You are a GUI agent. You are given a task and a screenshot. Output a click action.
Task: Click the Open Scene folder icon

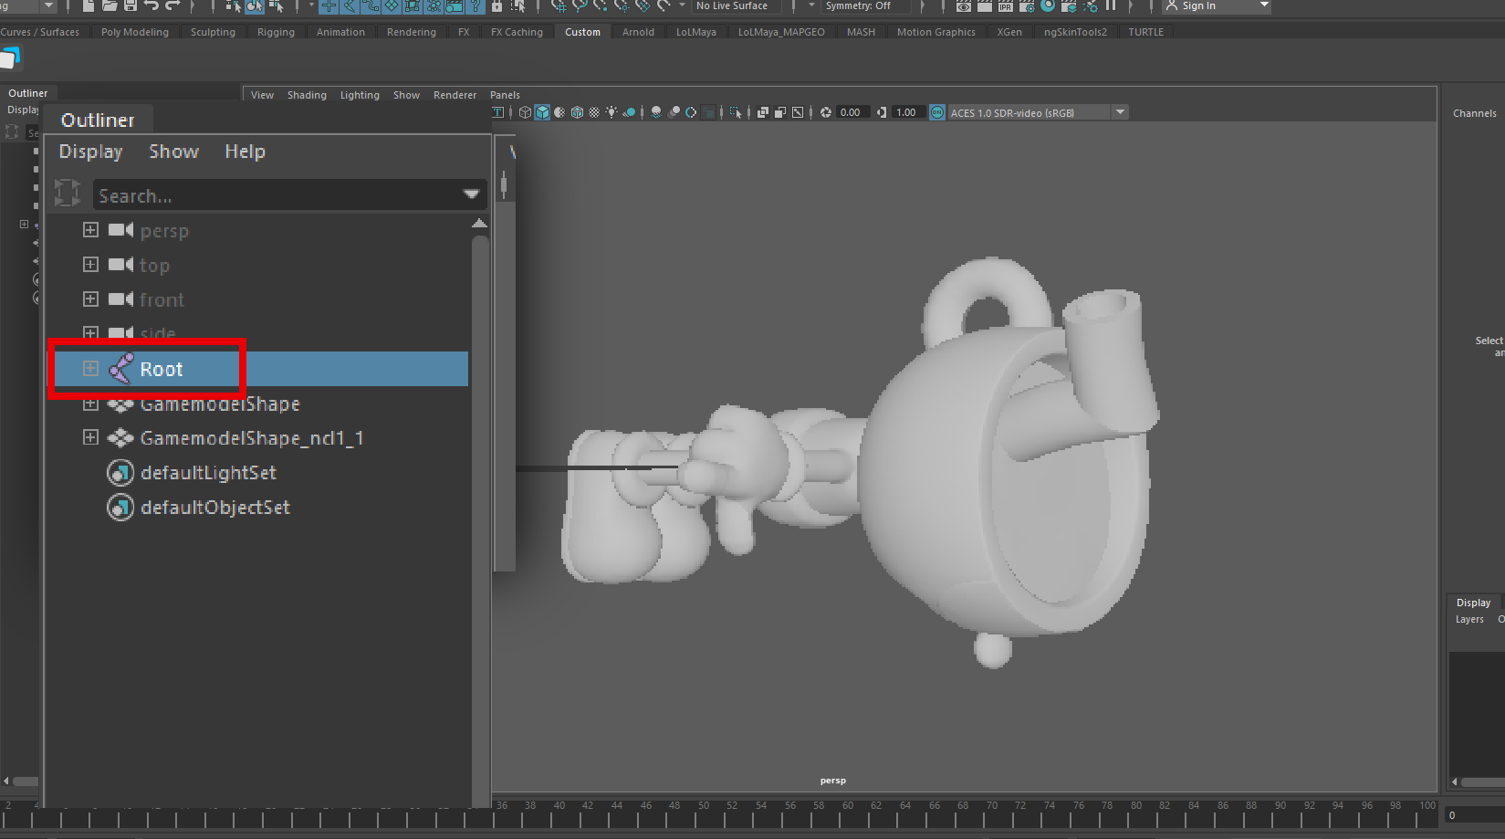[x=109, y=6]
